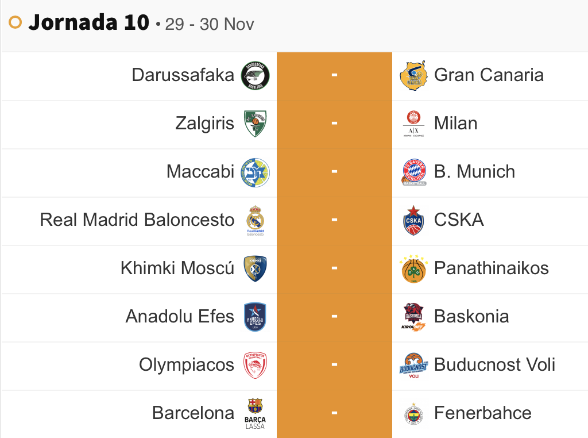588x438 pixels.
Task: Open the Khimki Moscú team badge
Action: 255,268
